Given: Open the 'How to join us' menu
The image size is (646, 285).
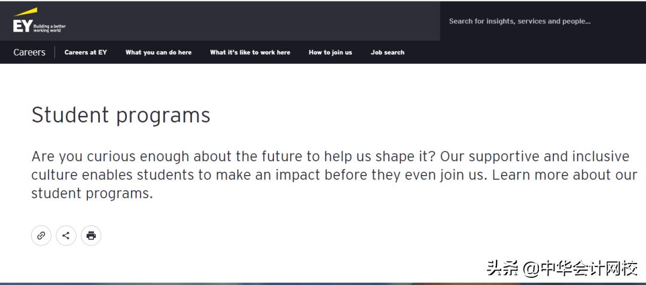Looking at the screenshot, I should [330, 53].
